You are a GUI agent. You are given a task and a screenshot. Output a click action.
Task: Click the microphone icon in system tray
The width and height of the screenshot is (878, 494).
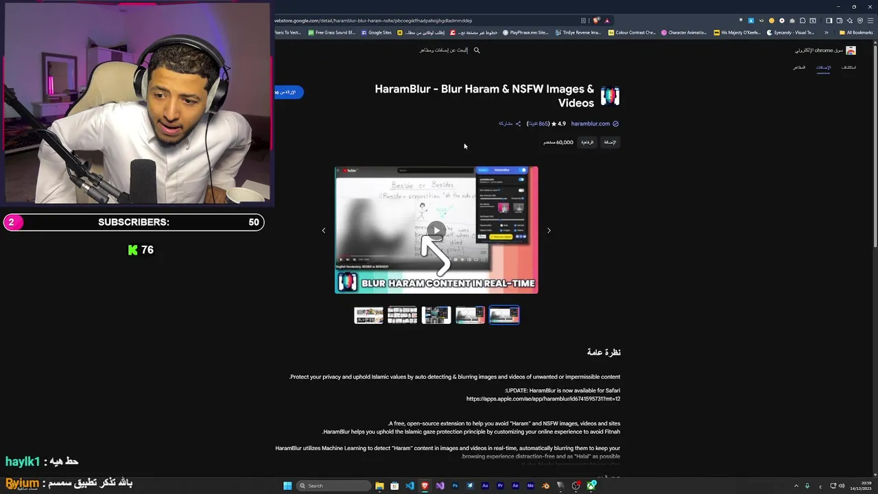pyautogui.click(x=807, y=486)
